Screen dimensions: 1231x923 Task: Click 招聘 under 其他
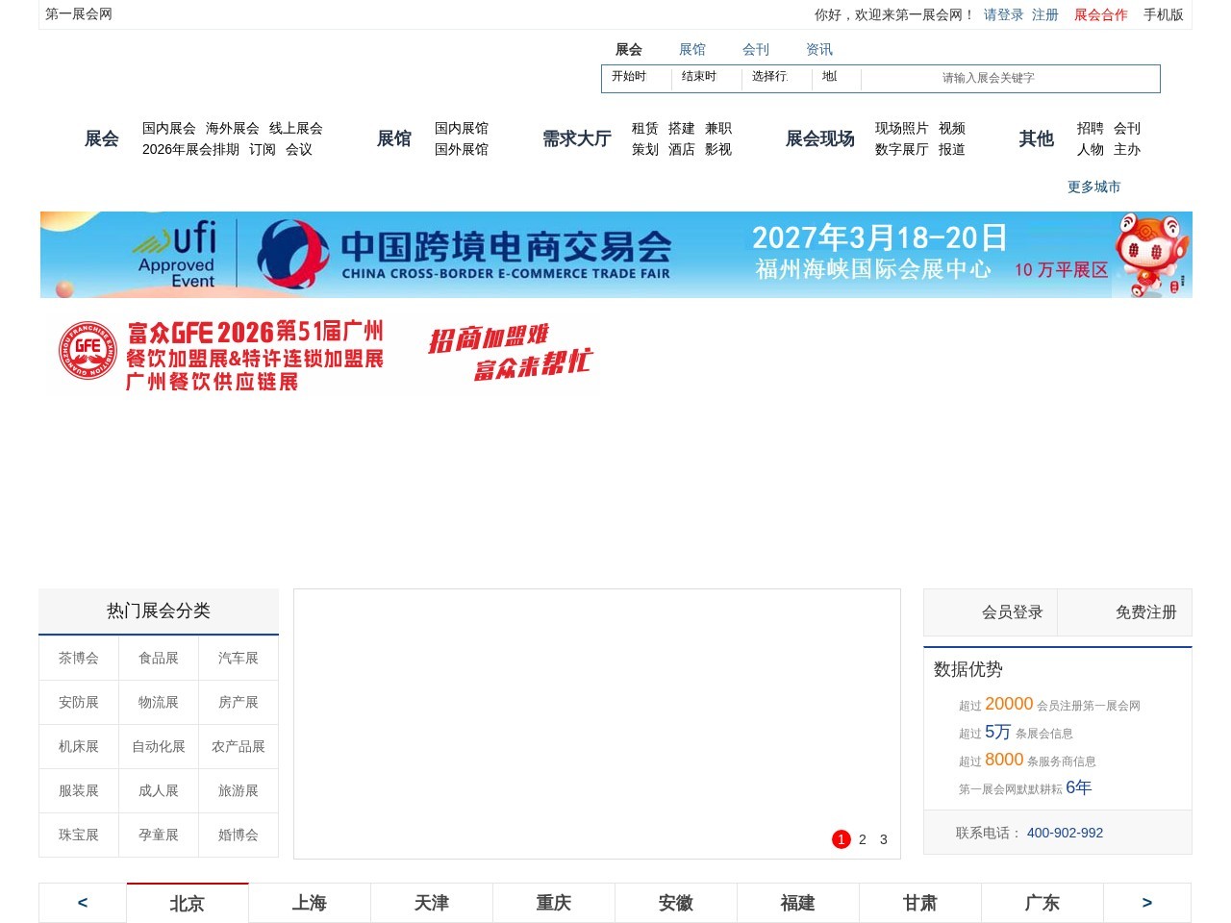pos(1091,128)
